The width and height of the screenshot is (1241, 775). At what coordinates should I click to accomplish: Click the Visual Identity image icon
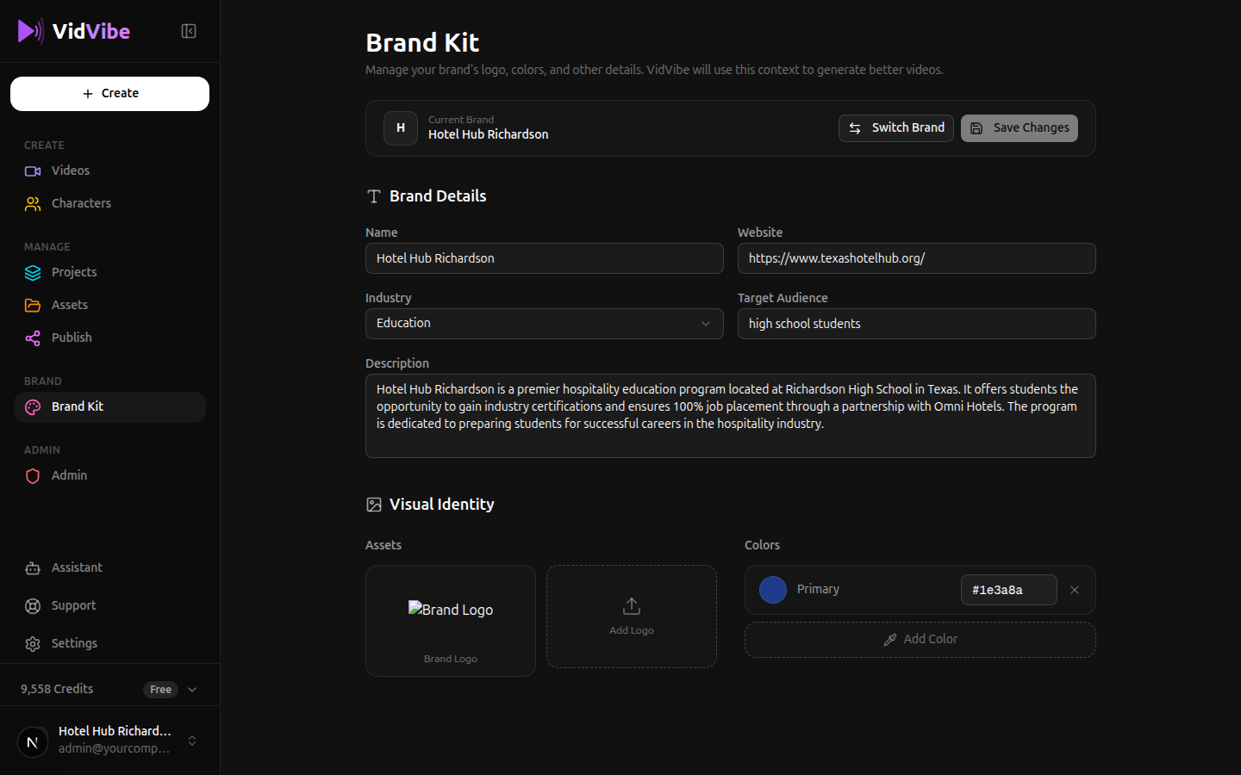pos(374,505)
